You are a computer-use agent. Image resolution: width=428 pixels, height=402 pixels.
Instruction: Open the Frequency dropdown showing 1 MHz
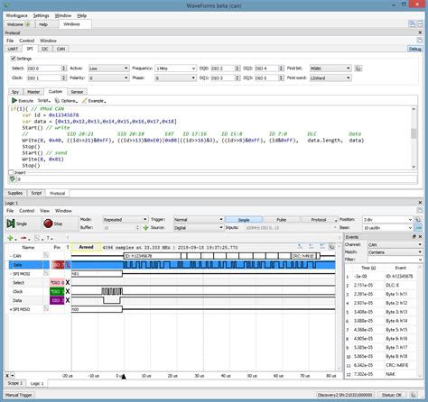tap(176, 69)
